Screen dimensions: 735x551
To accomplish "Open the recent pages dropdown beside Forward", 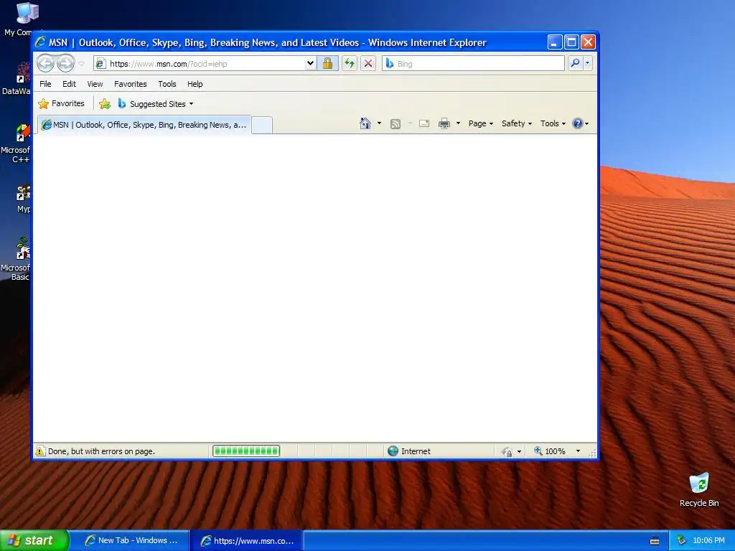I will (82, 64).
